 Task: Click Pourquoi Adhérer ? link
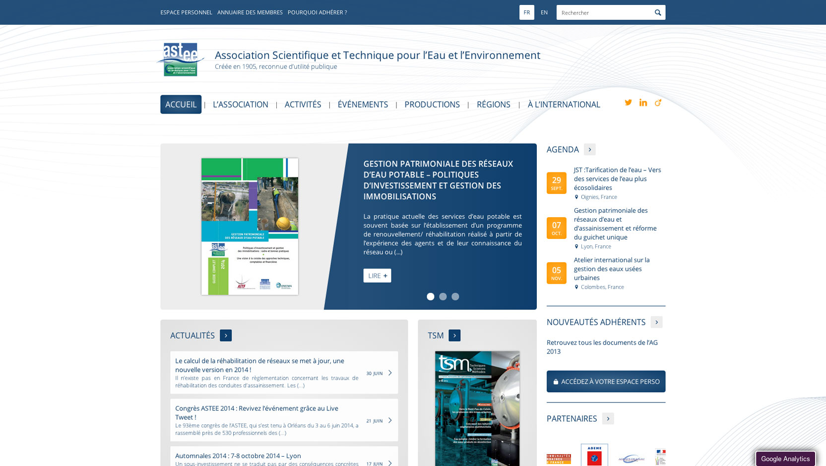[x=318, y=12]
